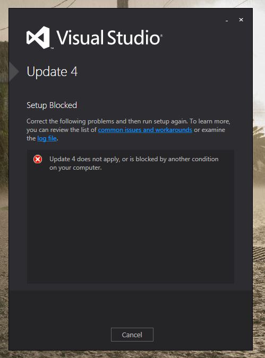Click the Update 4 heading
The image size is (265, 358).
click(52, 72)
